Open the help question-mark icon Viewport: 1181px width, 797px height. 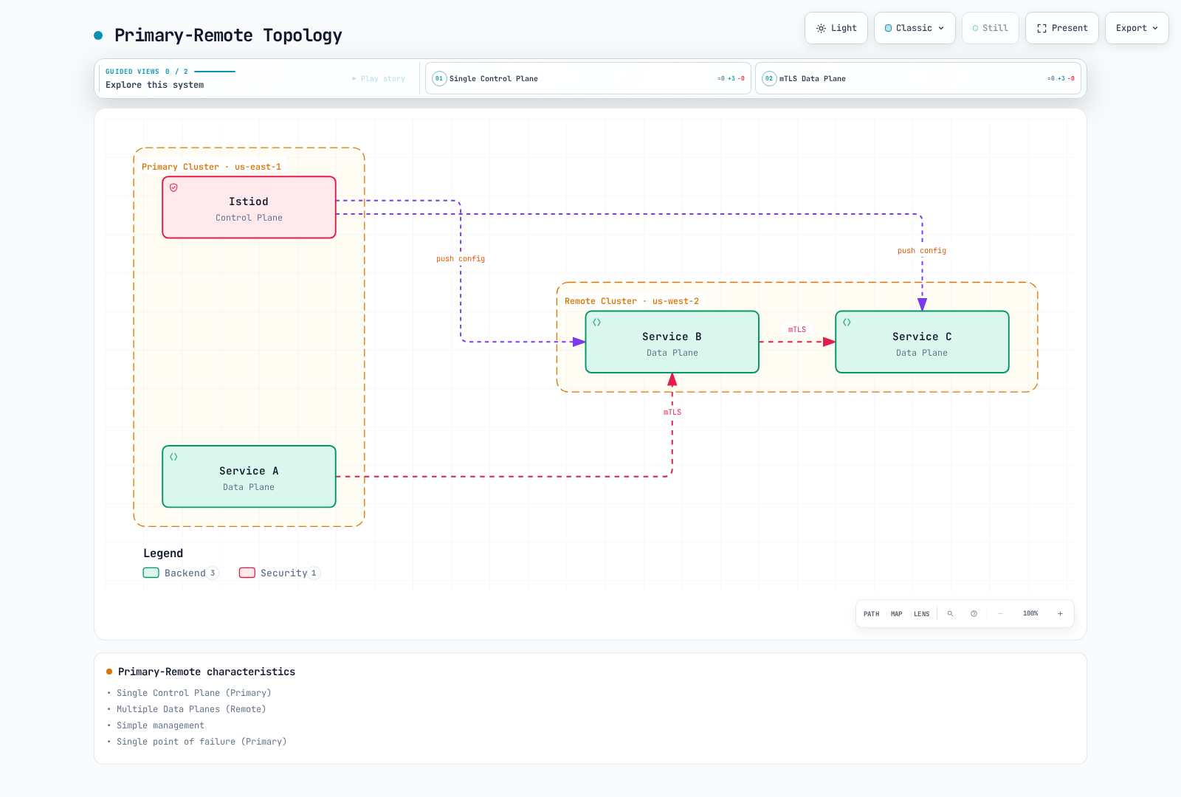click(x=974, y=614)
